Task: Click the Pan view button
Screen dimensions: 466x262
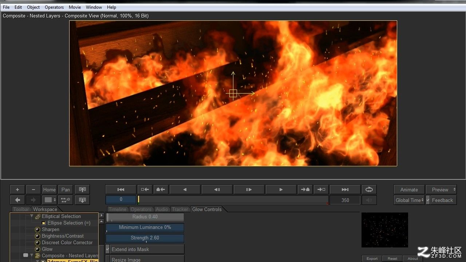Action: [66, 190]
